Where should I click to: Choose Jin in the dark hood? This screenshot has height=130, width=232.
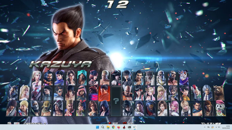(x=104, y=109)
